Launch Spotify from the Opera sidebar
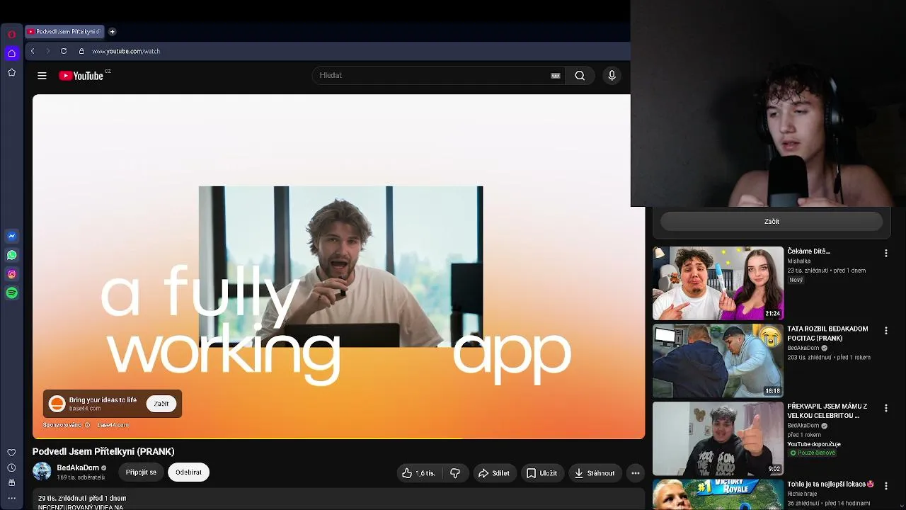This screenshot has height=510, width=906. [11, 293]
